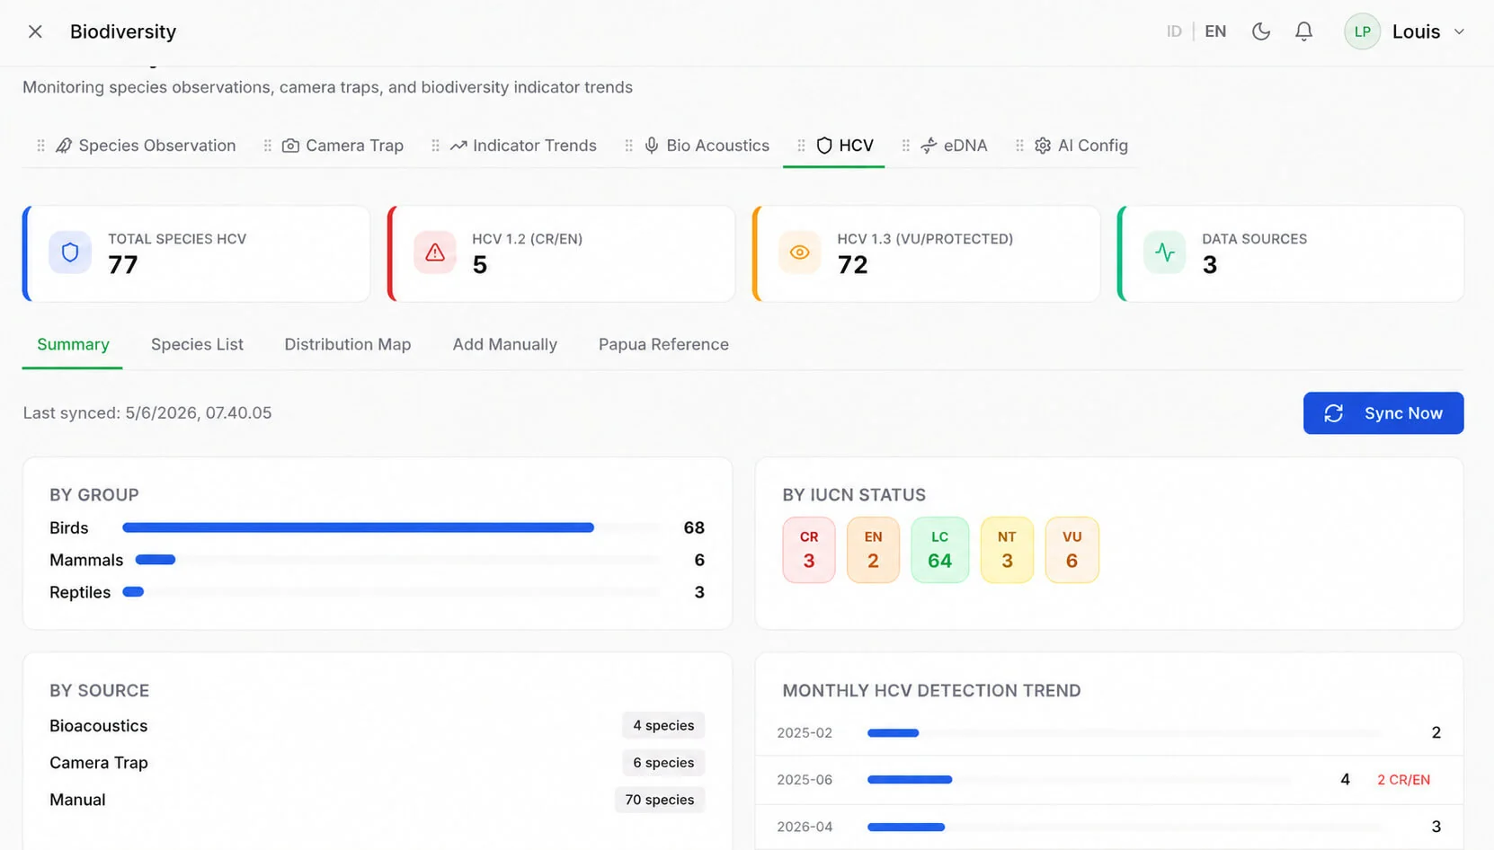Open the Camera Trap tab
The width and height of the screenshot is (1494, 850).
pos(342,146)
